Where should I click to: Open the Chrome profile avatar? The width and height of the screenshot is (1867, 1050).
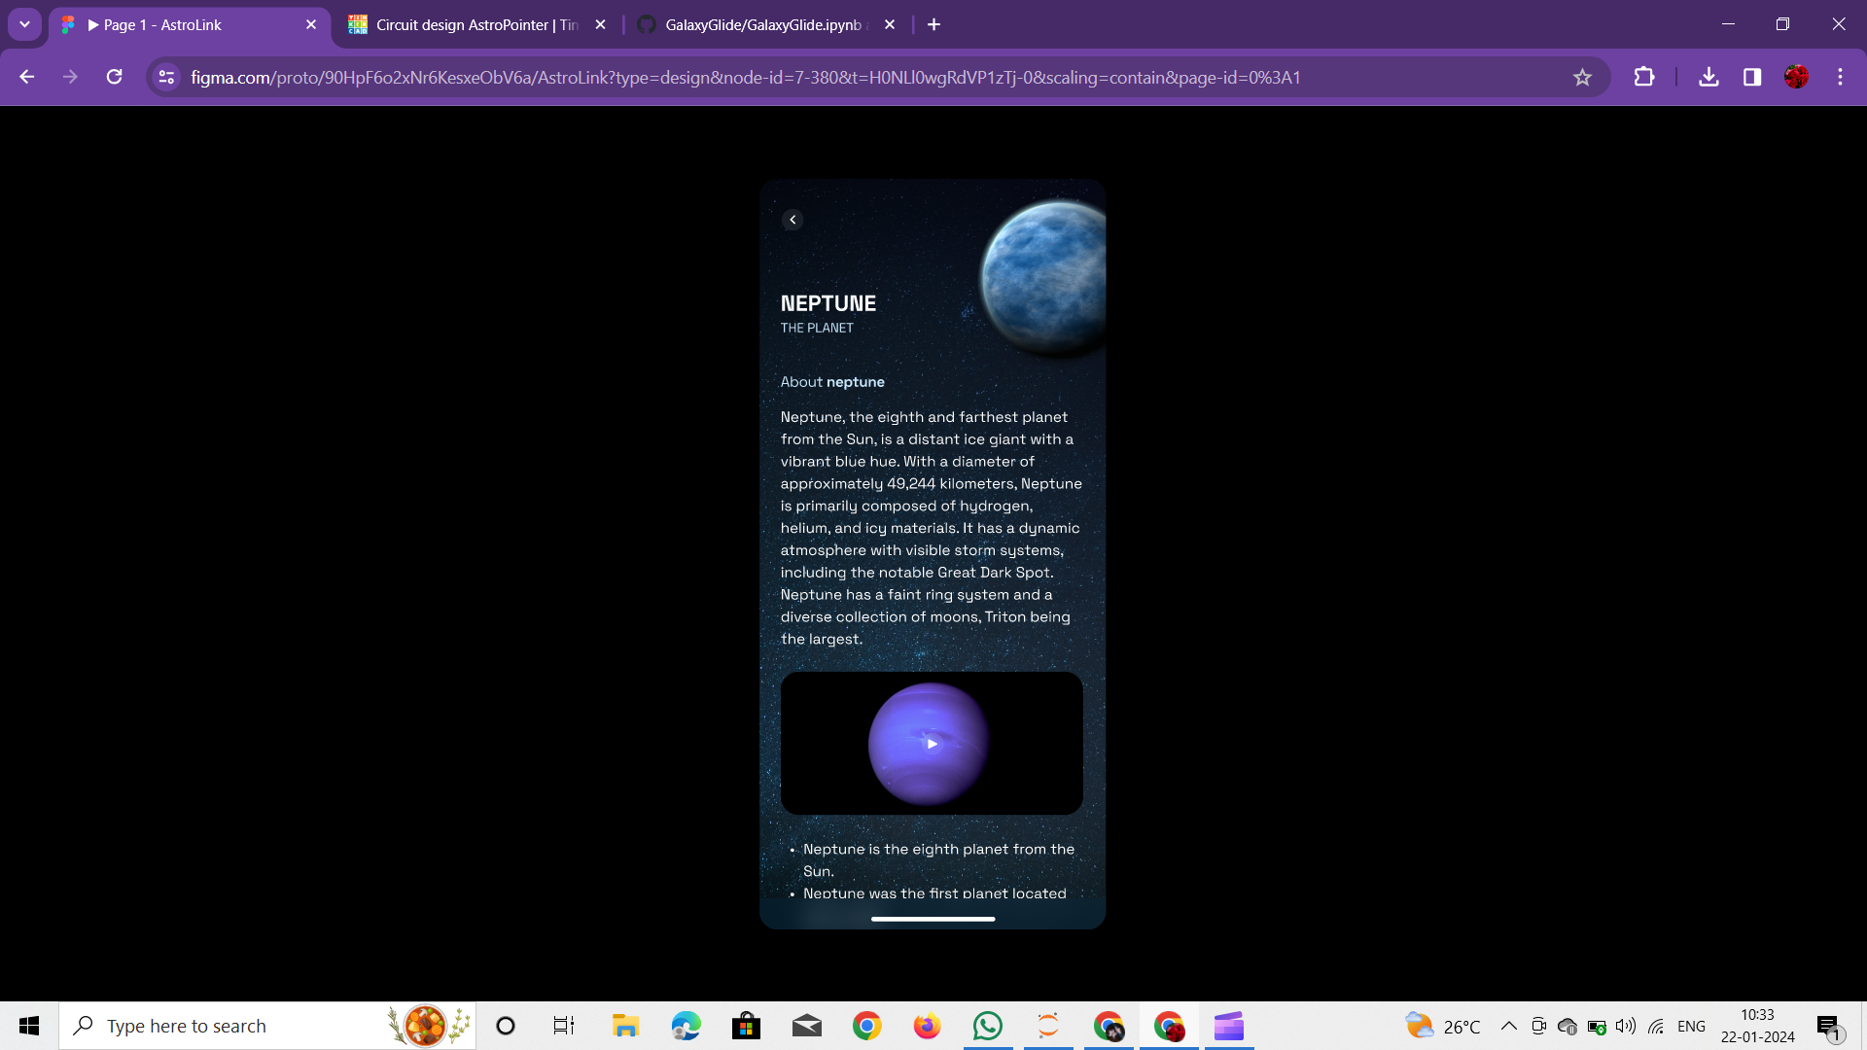click(1796, 77)
